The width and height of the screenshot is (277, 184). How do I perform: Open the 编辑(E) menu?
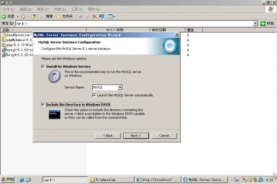tap(26, 9)
